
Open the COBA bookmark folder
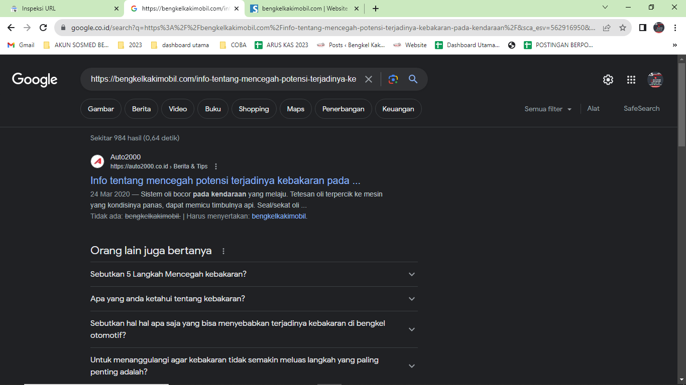233,45
